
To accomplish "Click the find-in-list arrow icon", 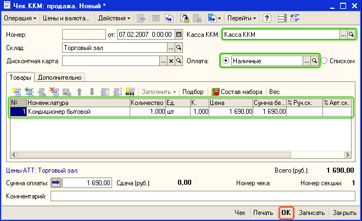I will [141, 18].
